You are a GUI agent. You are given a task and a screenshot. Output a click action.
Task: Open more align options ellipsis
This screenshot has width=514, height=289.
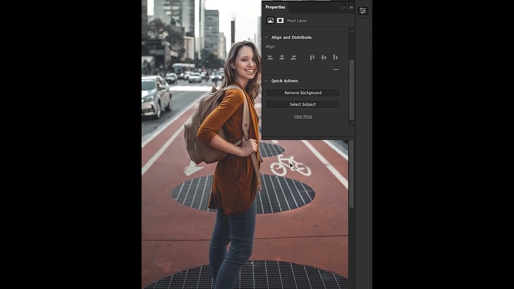coord(336,69)
